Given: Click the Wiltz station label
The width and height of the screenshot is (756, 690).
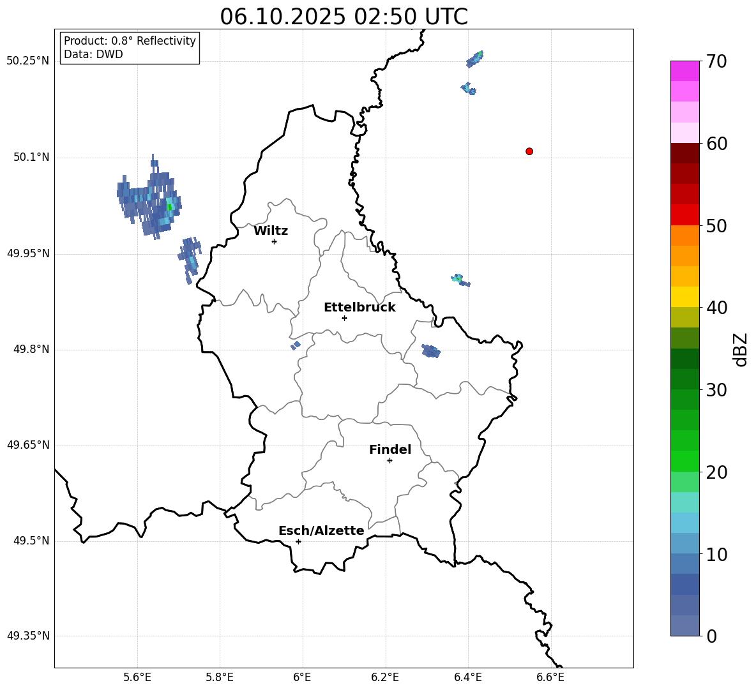Looking at the screenshot, I should tap(271, 231).
